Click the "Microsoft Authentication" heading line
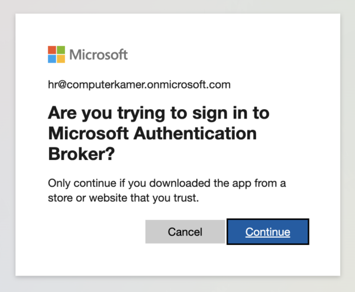 tap(152, 133)
